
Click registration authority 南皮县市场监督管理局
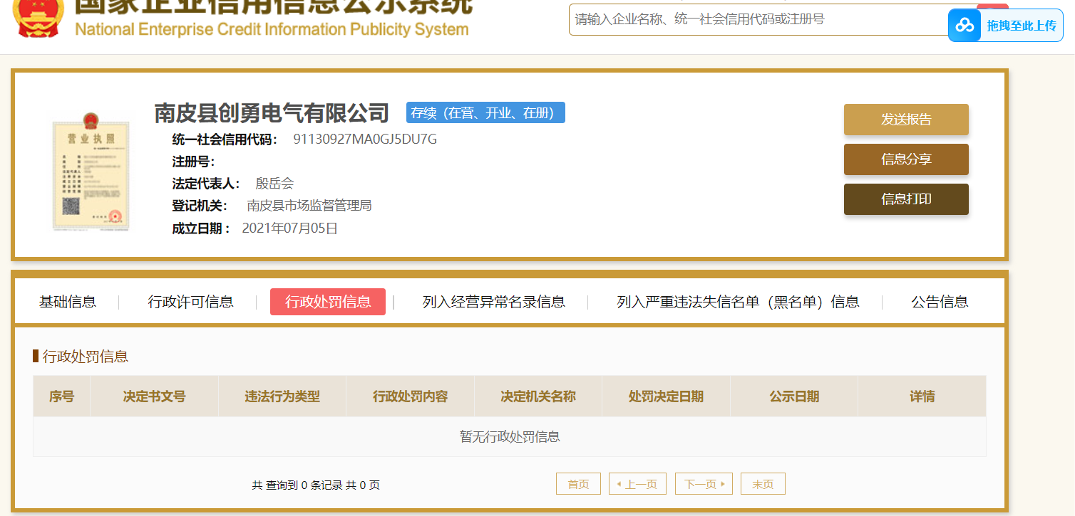pyautogui.click(x=309, y=206)
